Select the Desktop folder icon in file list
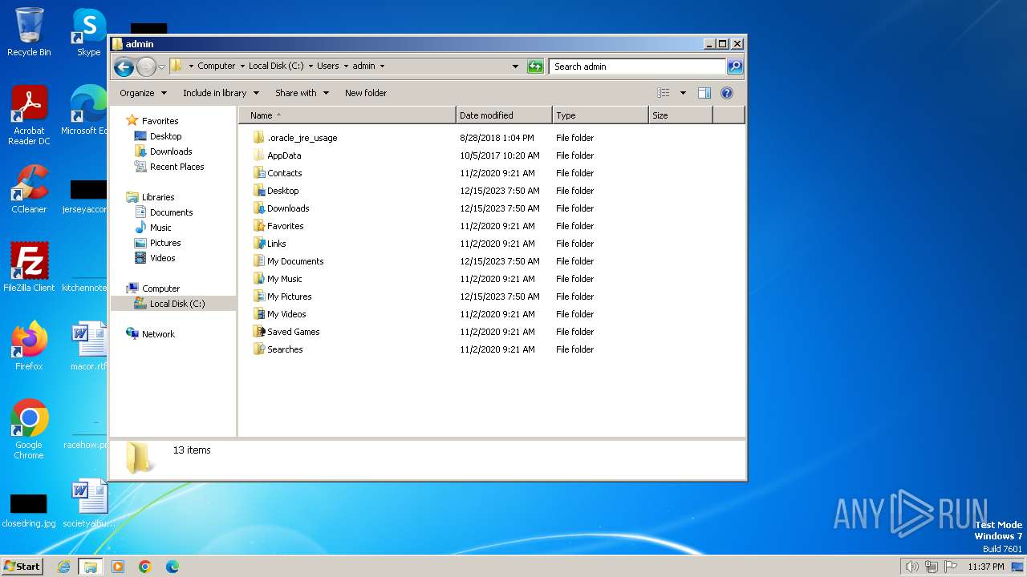1027x577 pixels. pos(258,191)
